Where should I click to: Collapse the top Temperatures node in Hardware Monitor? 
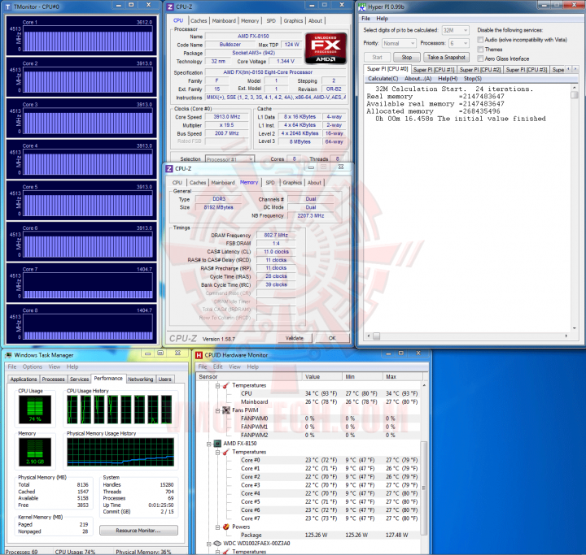[x=217, y=385]
